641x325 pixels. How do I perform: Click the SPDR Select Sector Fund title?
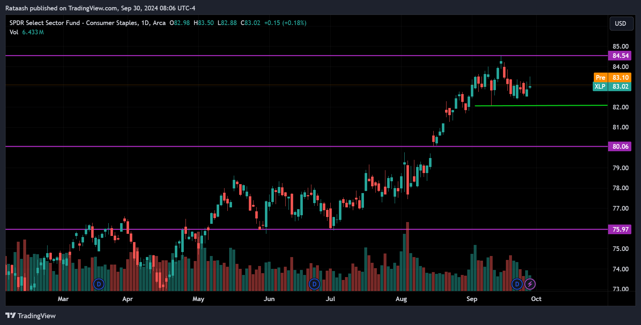[73, 23]
